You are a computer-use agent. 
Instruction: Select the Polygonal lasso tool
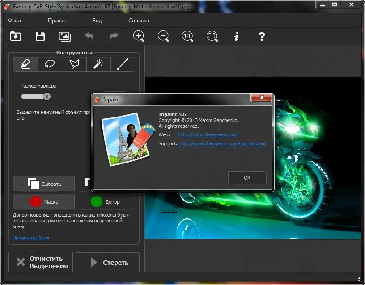(x=74, y=64)
